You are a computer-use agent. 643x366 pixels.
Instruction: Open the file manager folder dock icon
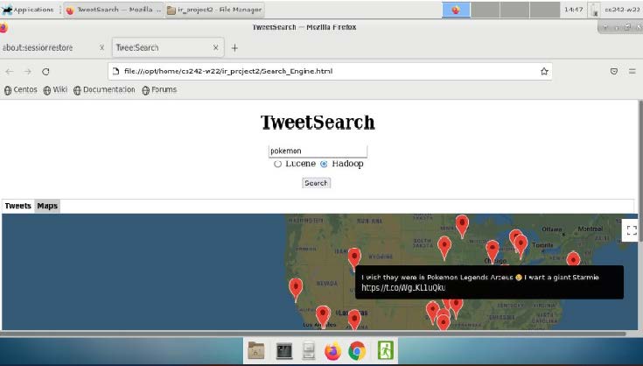[x=256, y=351]
